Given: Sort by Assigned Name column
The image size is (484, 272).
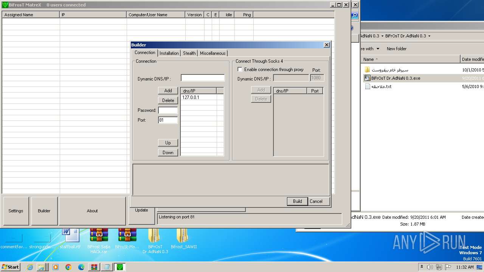Looking at the screenshot, I should (x=31, y=15).
